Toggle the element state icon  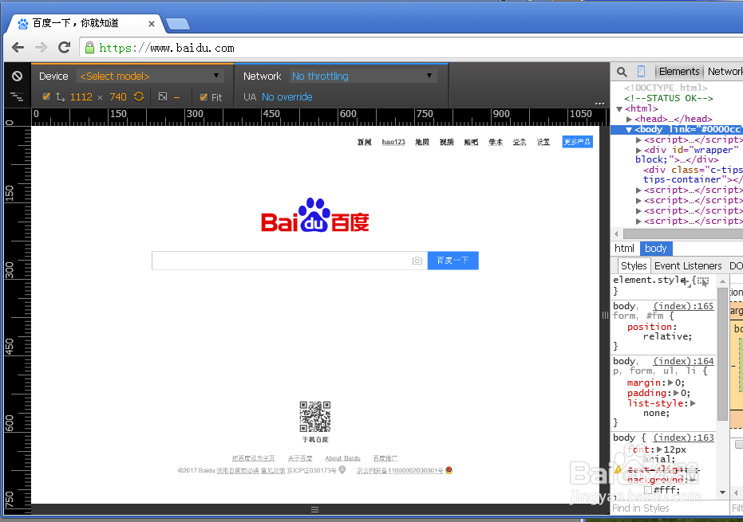[x=703, y=281]
